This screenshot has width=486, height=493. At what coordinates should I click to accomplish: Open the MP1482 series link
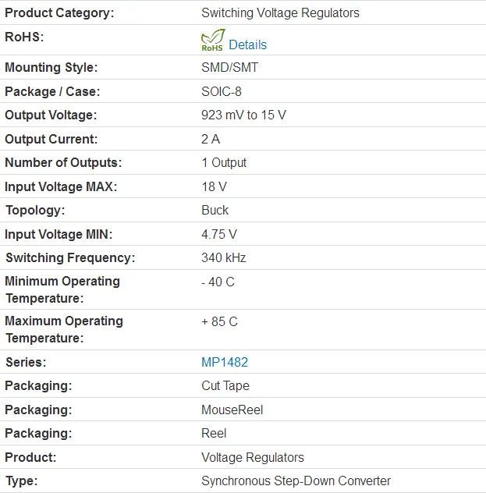point(225,362)
